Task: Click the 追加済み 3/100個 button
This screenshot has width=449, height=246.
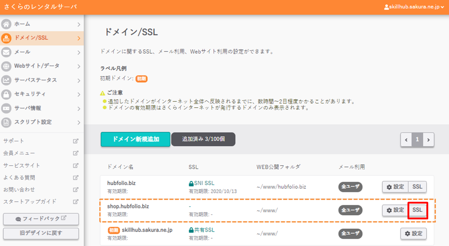Action: pyautogui.click(x=204, y=139)
